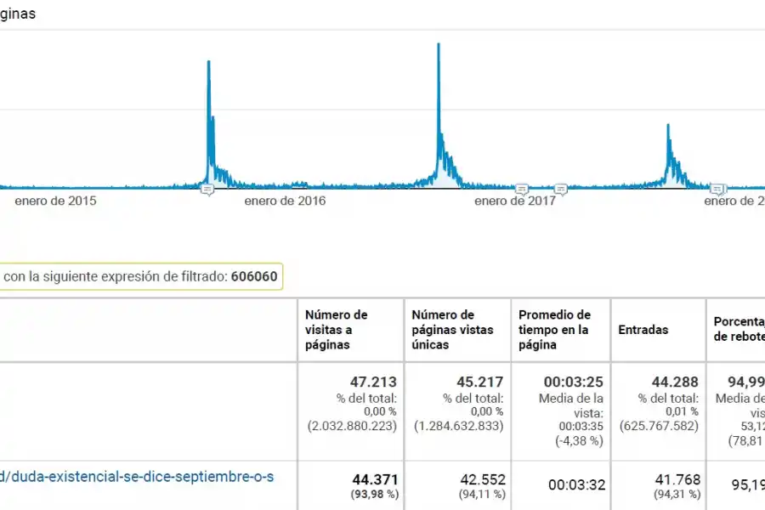Sort by "Promedio de tiempo en la página"

click(553, 330)
